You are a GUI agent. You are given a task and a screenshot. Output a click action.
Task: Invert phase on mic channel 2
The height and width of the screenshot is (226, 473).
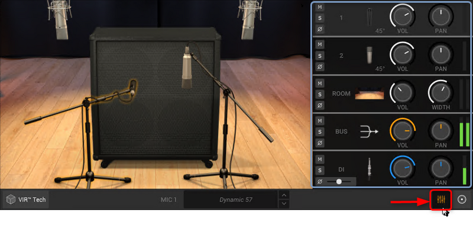coord(320,67)
